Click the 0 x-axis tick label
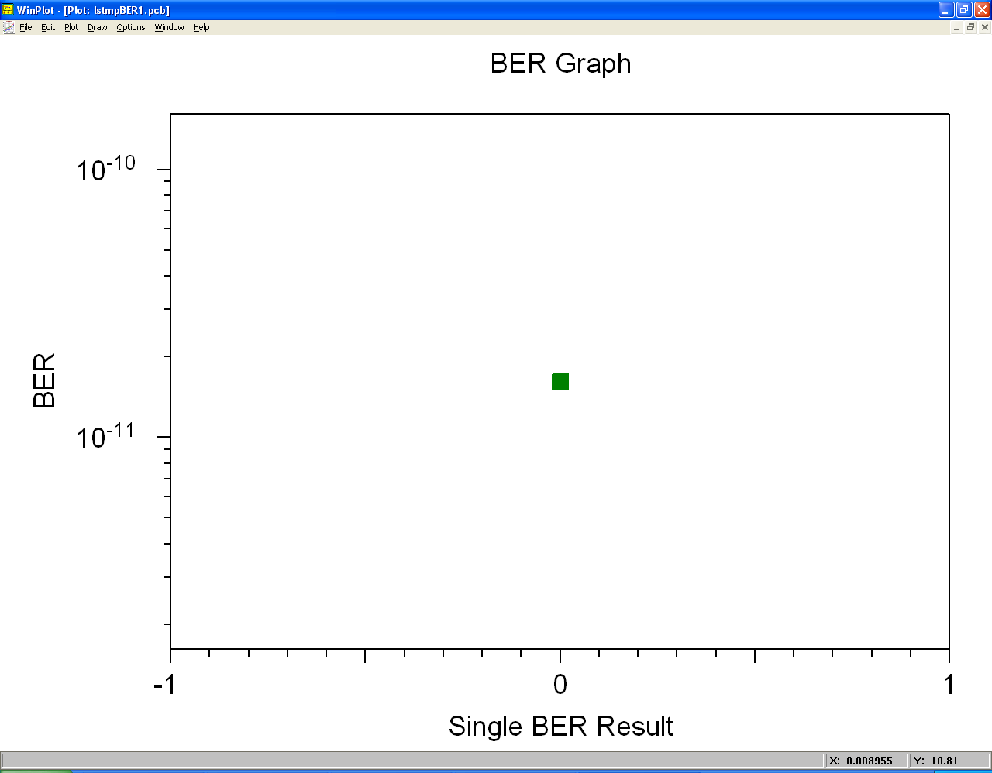This screenshot has height=773, width=992. tap(560, 685)
